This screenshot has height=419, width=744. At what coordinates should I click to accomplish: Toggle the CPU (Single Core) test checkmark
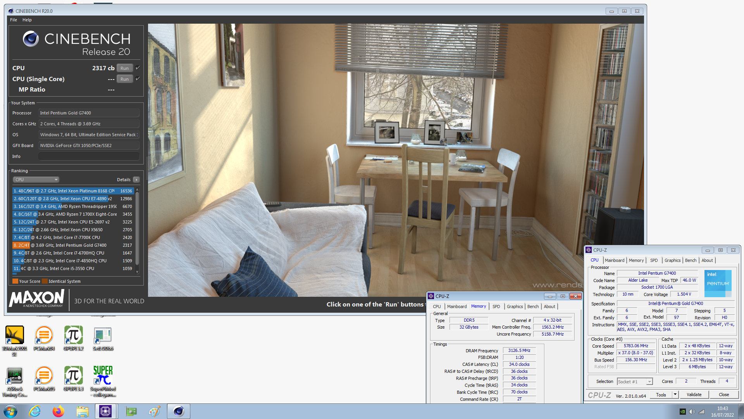(x=138, y=79)
